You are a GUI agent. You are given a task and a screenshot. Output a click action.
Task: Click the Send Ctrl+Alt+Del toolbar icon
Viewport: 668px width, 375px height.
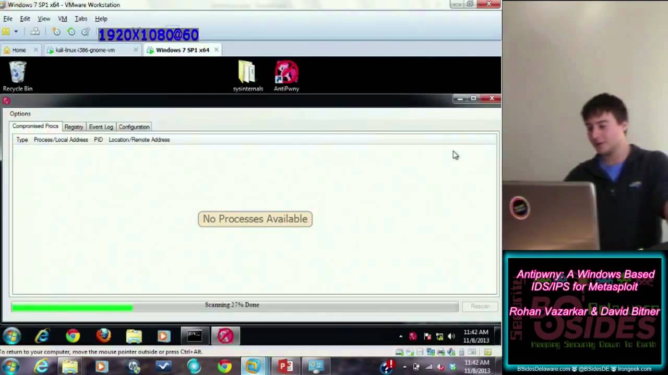(x=35, y=32)
